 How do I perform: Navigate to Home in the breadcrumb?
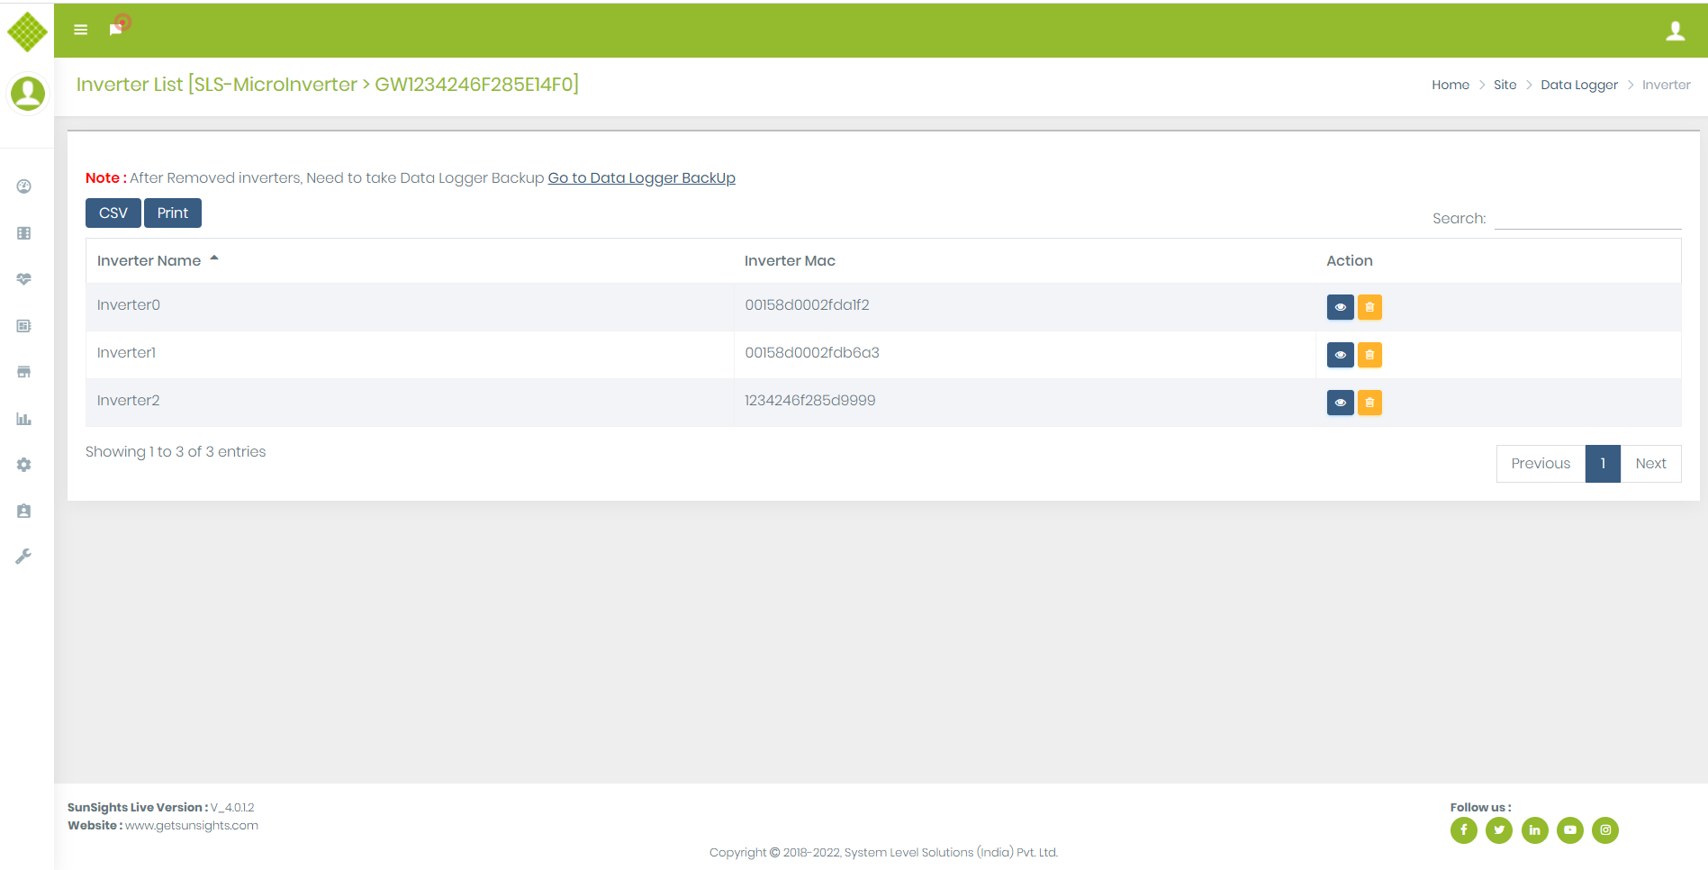(1450, 84)
